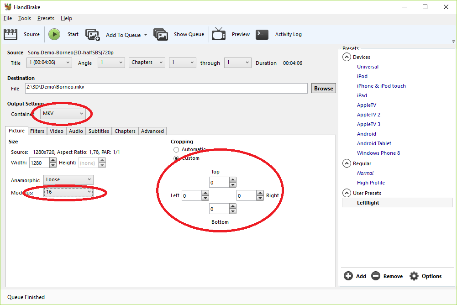This screenshot has height=305, width=457.
Task: Expand the Anamorphic Loose dropdown
Action: tap(68, 180)
